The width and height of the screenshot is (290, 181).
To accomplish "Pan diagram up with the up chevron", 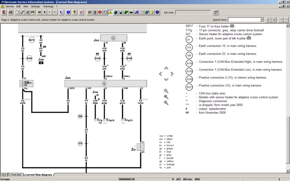I will (166, 68).
